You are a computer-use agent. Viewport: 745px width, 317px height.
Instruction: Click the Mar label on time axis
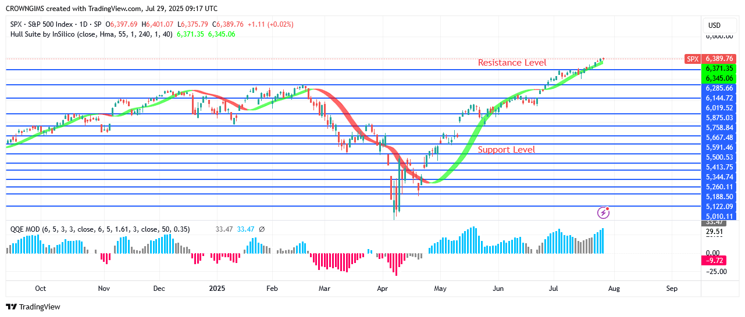pos(325,288)
